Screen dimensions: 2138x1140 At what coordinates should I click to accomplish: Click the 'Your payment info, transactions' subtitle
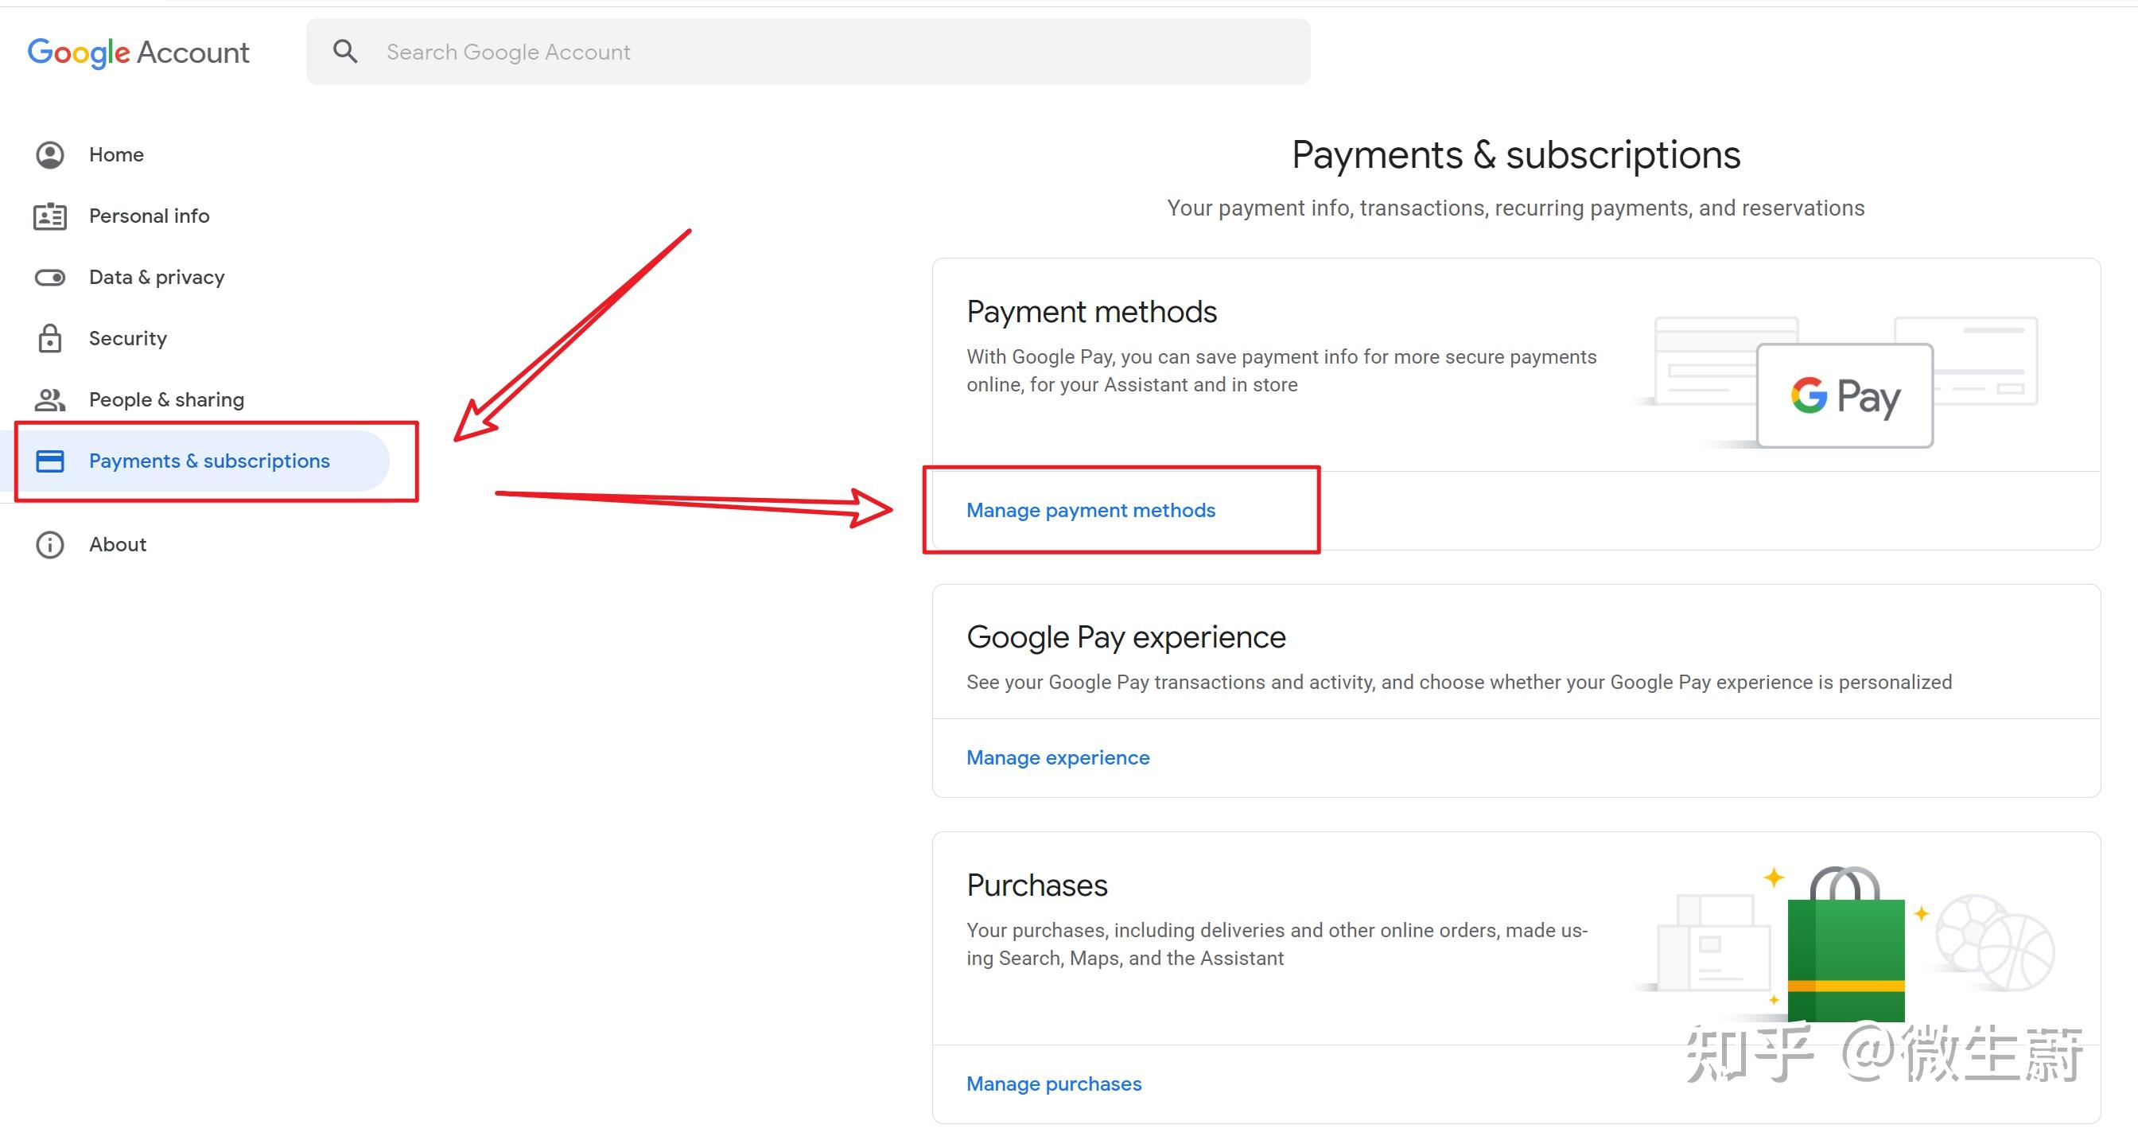1515,208
